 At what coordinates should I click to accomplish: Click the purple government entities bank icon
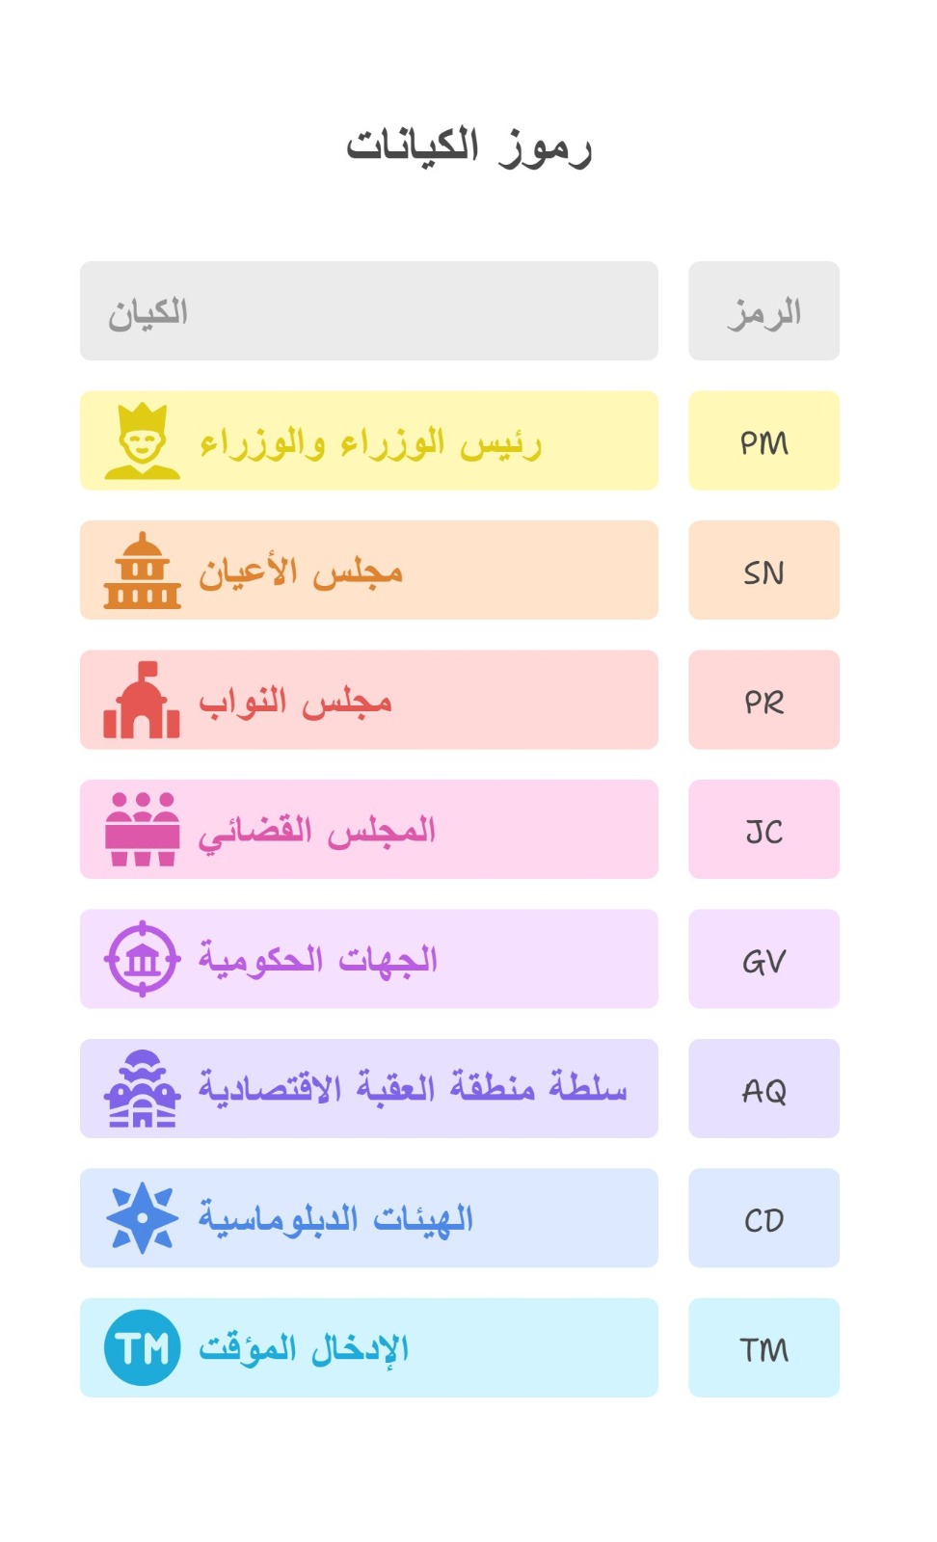pos(142,959)
